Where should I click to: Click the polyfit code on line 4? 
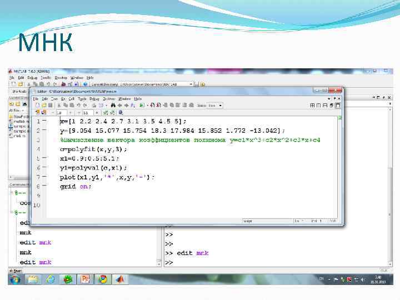pos(93,149)
